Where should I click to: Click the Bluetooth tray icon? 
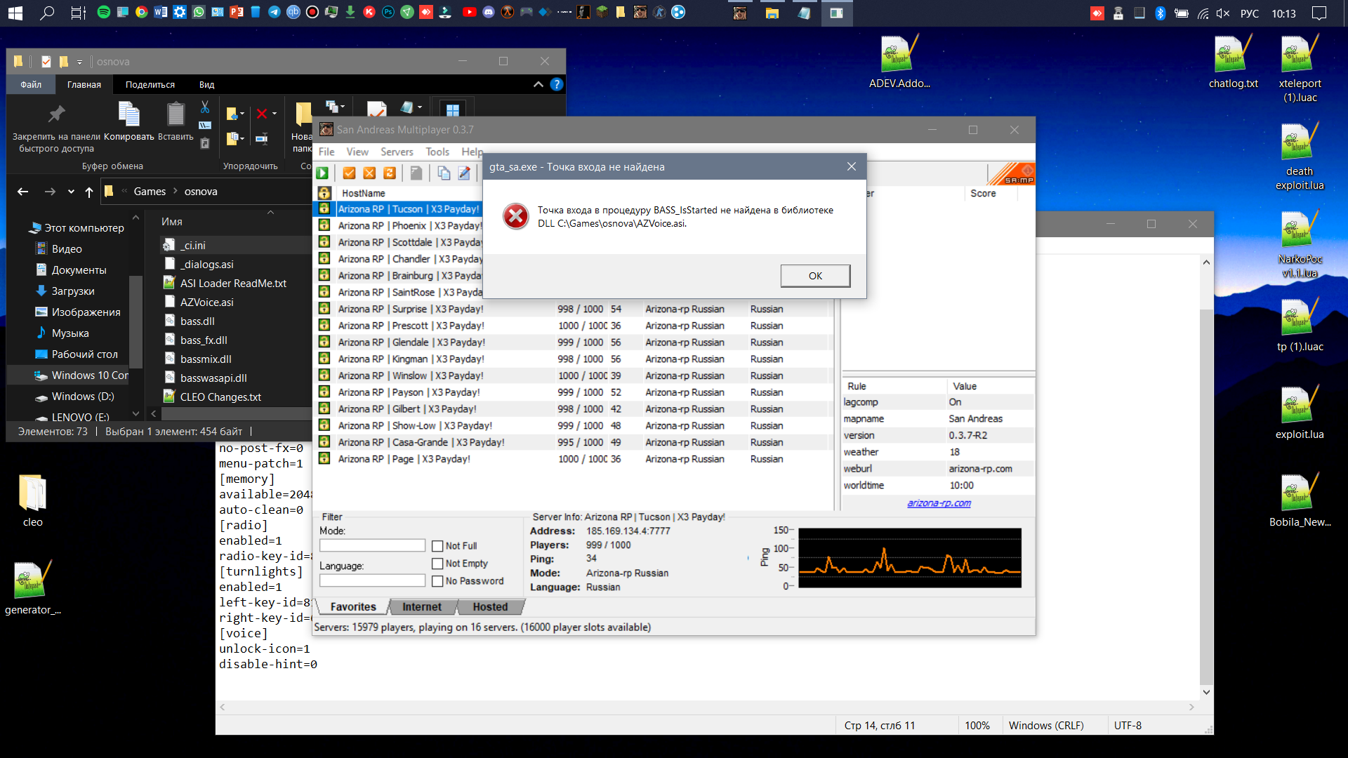coord(1161,13)
